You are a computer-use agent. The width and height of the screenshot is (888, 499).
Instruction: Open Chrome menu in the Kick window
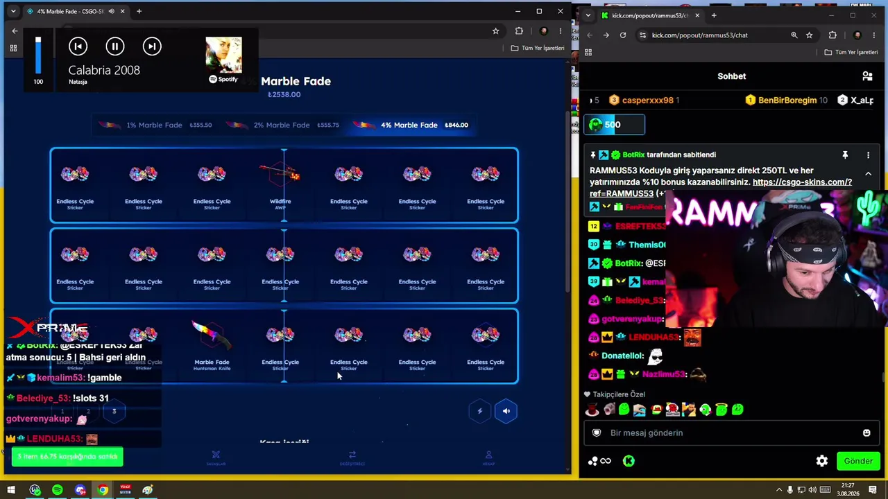tap(874, 35)
